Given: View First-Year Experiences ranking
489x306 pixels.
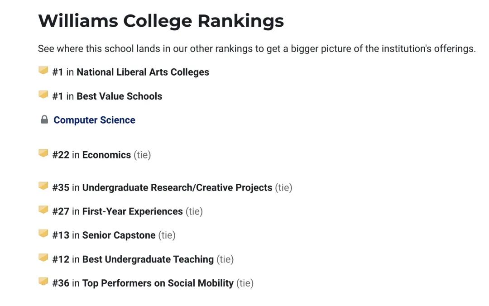Looking at the screenshot, I should pos(133,211).
